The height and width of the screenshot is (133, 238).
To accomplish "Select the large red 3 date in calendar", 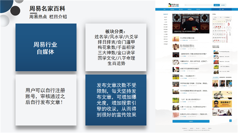I will [x=228, y=24].
